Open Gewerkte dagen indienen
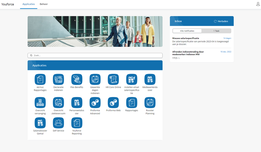The image size is (261, 152). [x=95, y=80]
